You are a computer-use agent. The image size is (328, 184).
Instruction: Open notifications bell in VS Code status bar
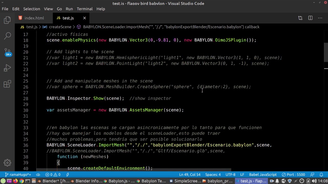point(321,175)
